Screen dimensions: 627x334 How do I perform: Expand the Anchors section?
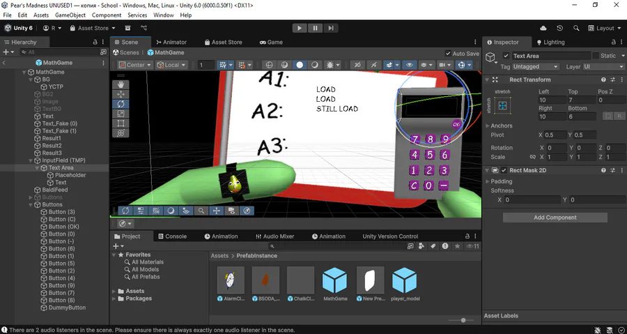click(x=488, y=126)
